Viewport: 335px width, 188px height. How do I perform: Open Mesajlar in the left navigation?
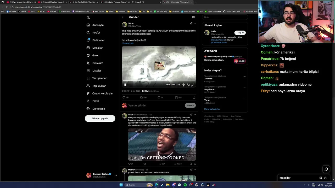click(x=94, y=48)
